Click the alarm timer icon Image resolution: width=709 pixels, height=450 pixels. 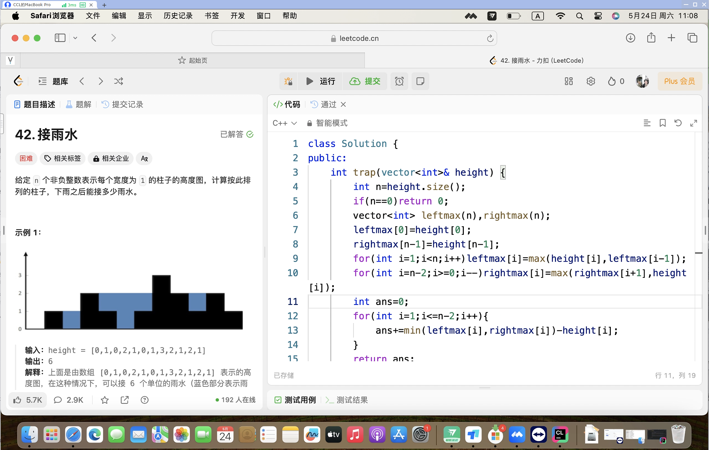click(x=399, y=81)
